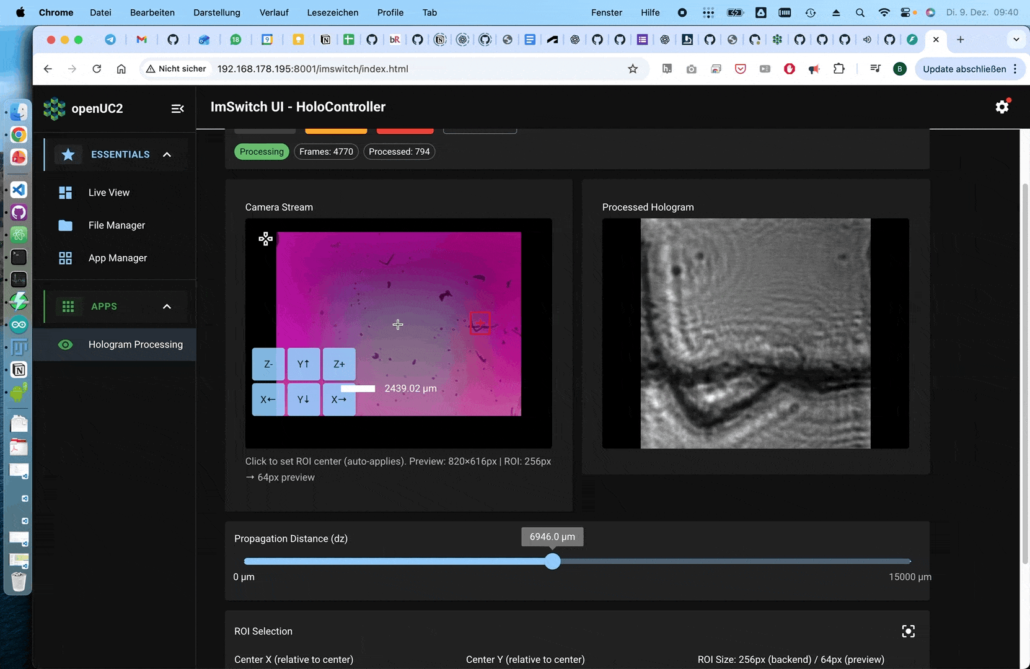The width and height of the screenshot is (1030, 669).
Task: Open Live View from the sidebar
Action: pyautogui.click(x=109, y=193)
